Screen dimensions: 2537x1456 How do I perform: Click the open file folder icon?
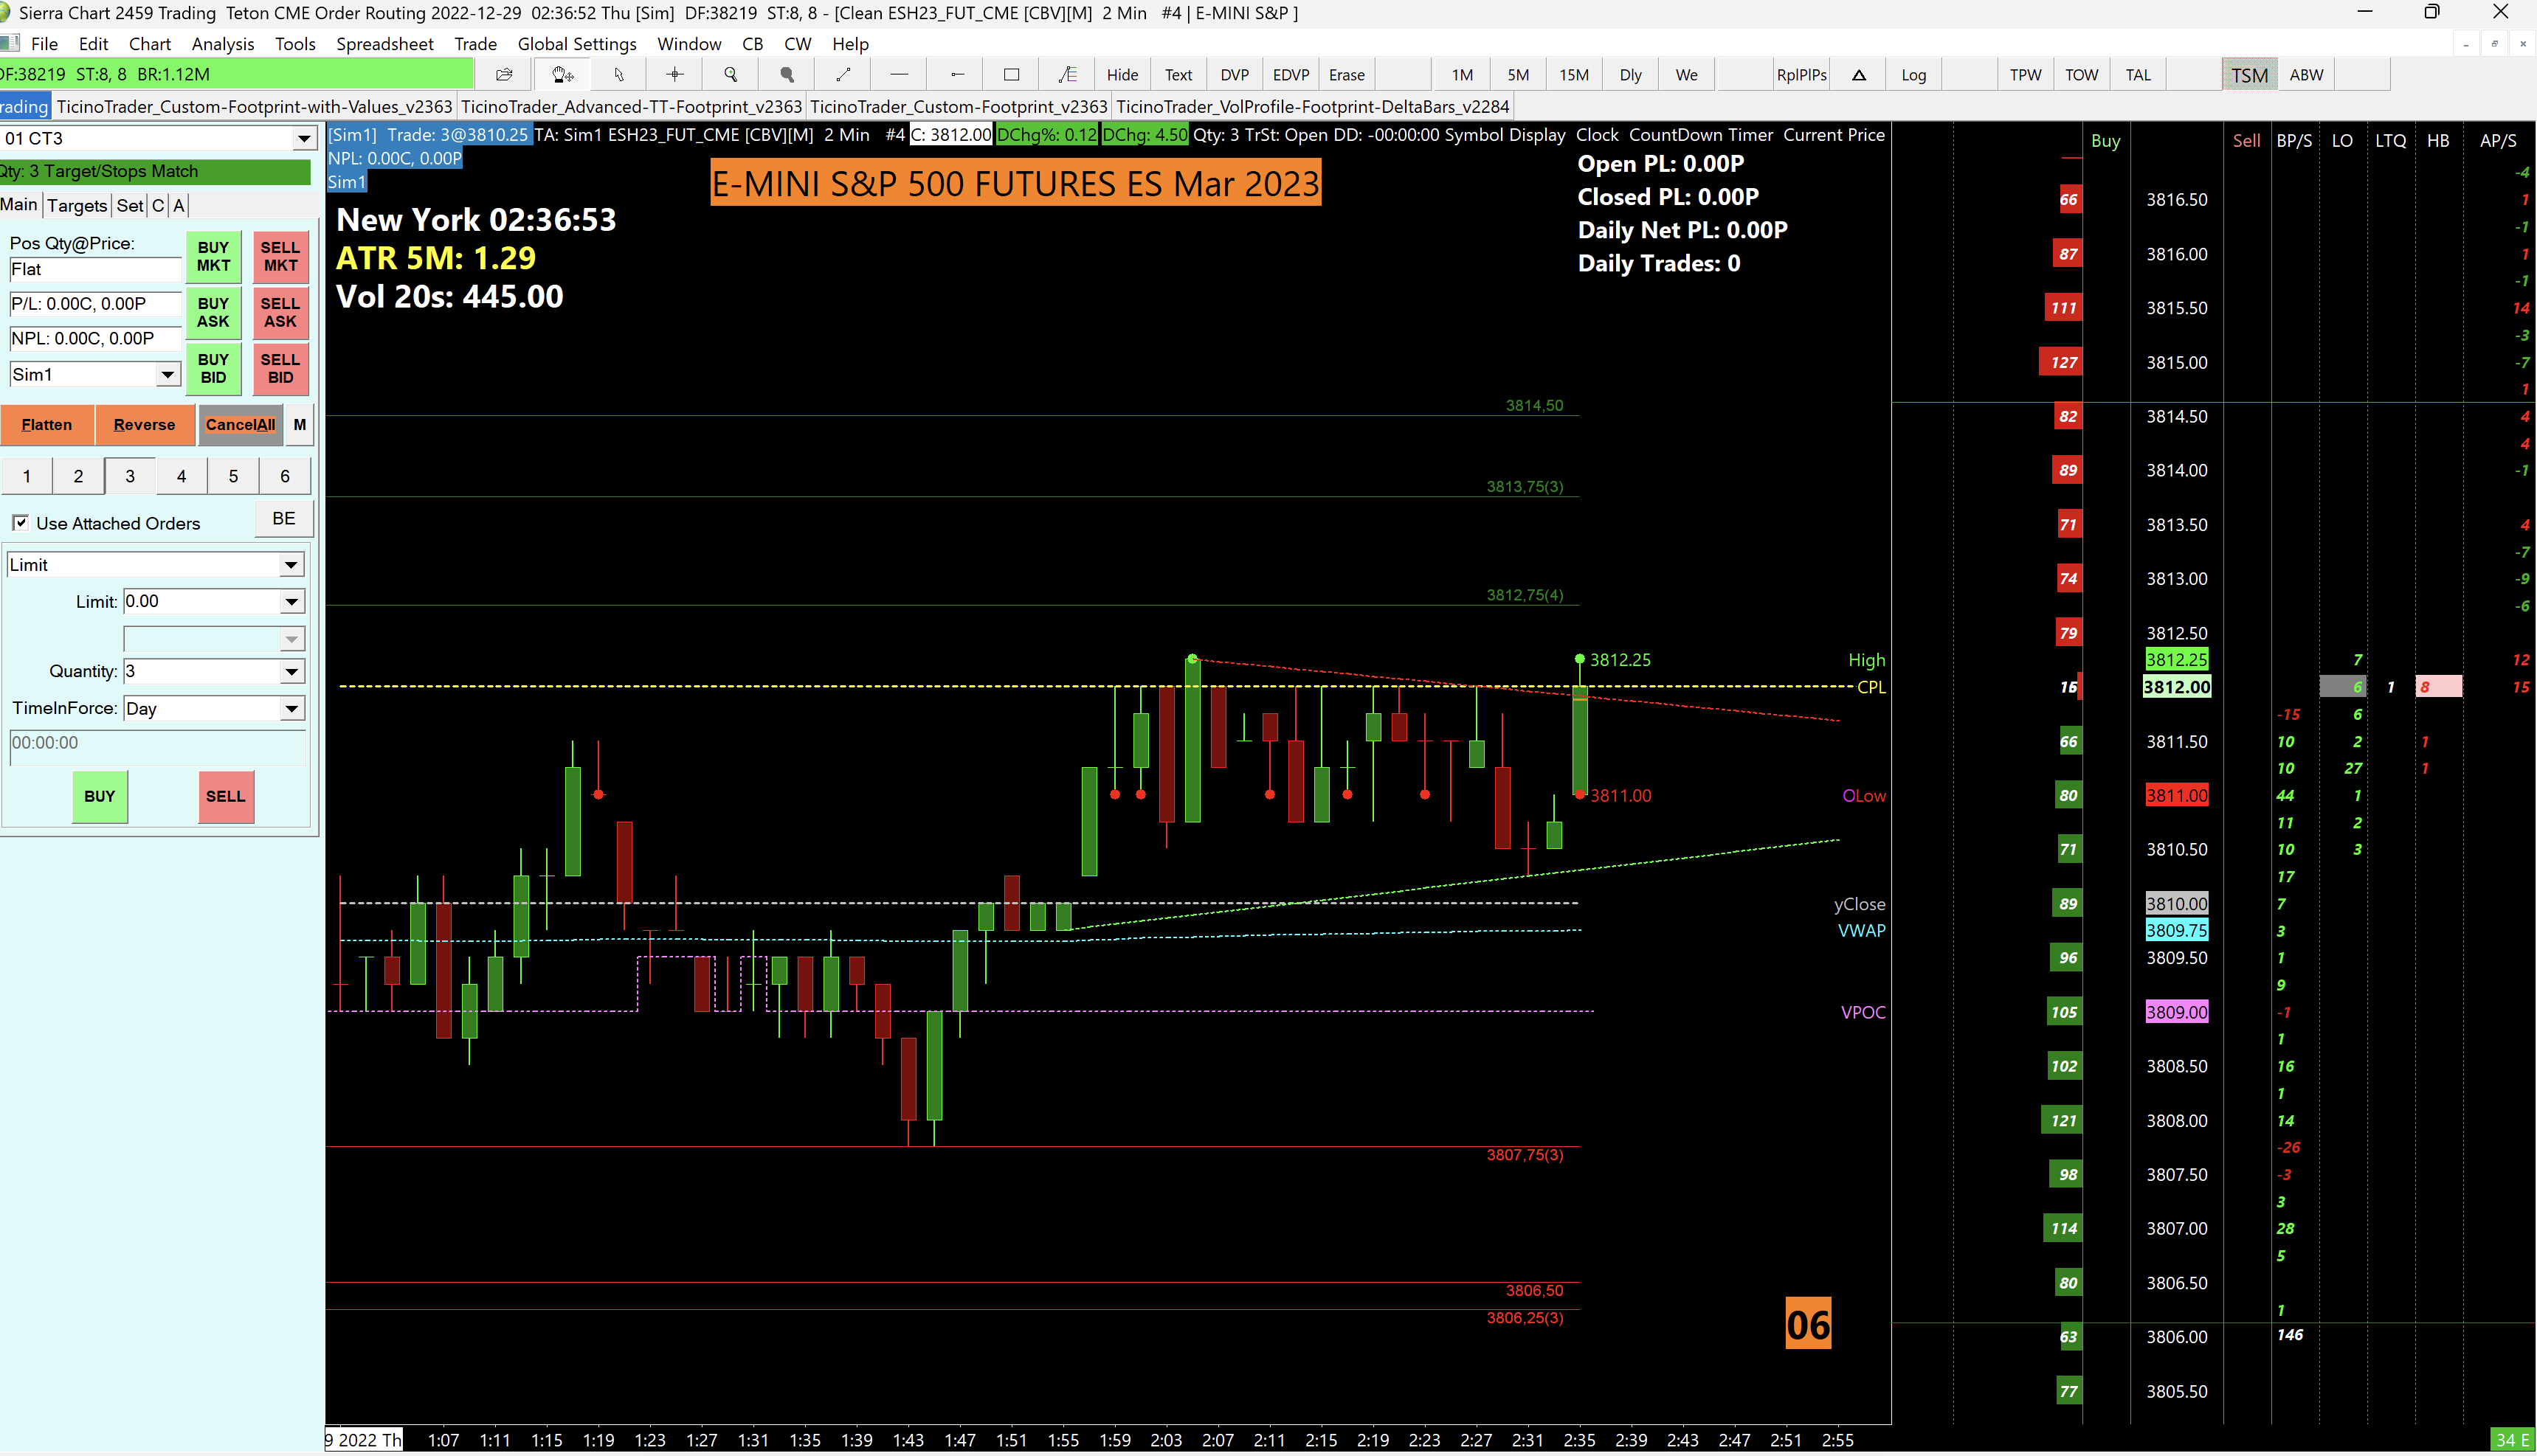click(x=503, y=75)
